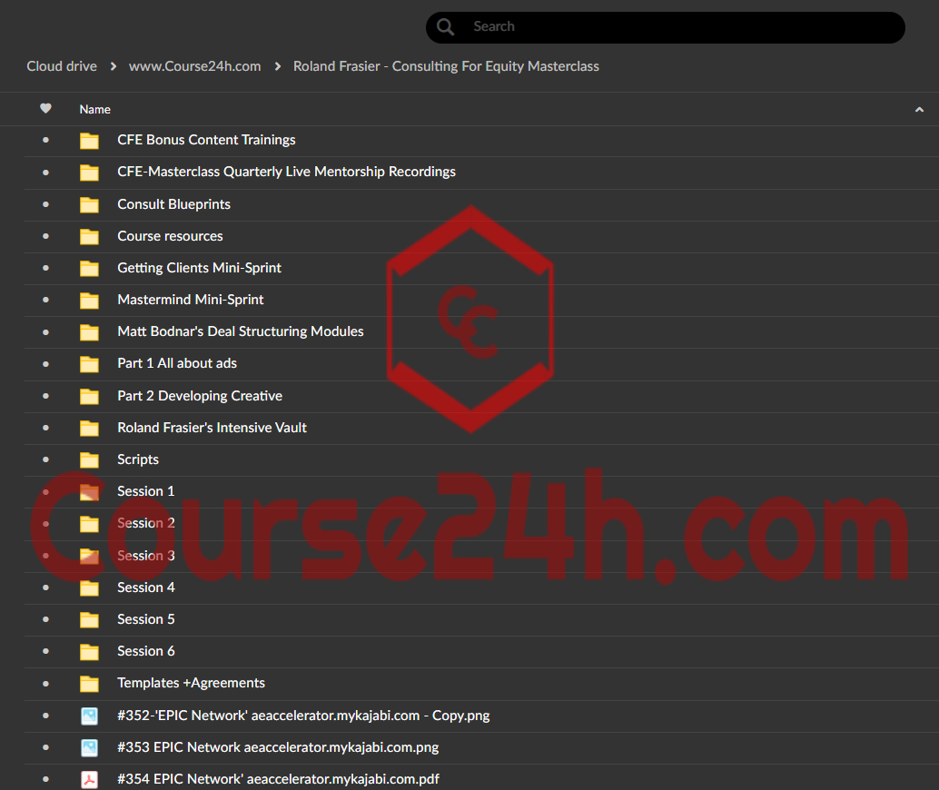Open CFE Bonus Content Trainings folder icon
This screenshot has height=790, width=939.
pos(89,141)
